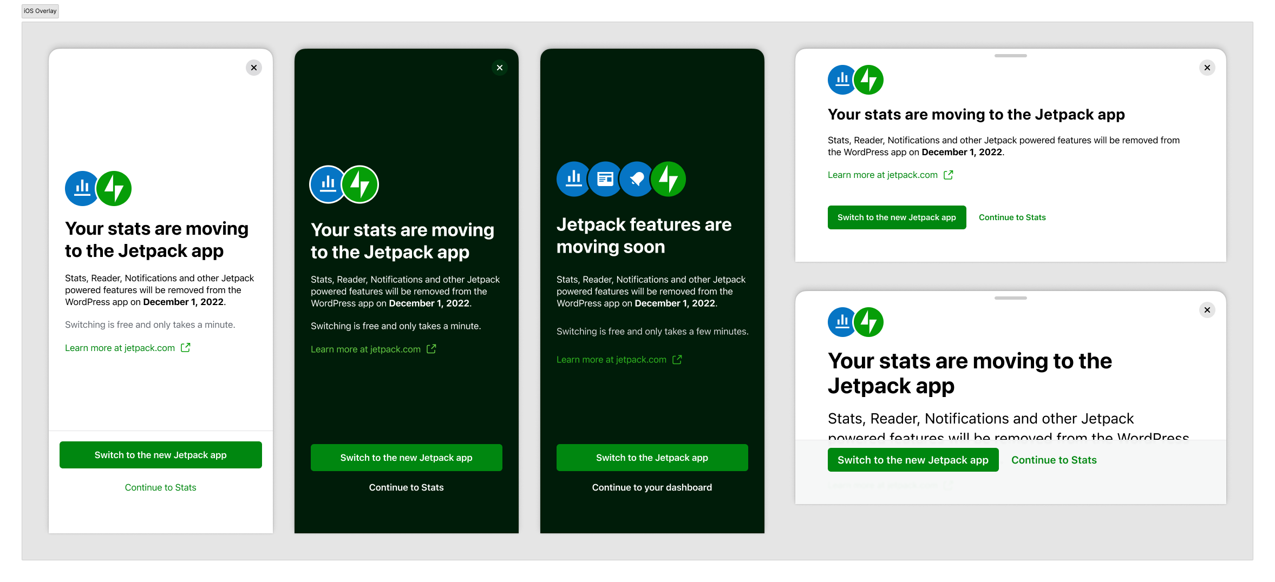Click the 'Jetpack features are moving soon' heading
This screenshot has height=582, width=1275.
pos(644,235)
